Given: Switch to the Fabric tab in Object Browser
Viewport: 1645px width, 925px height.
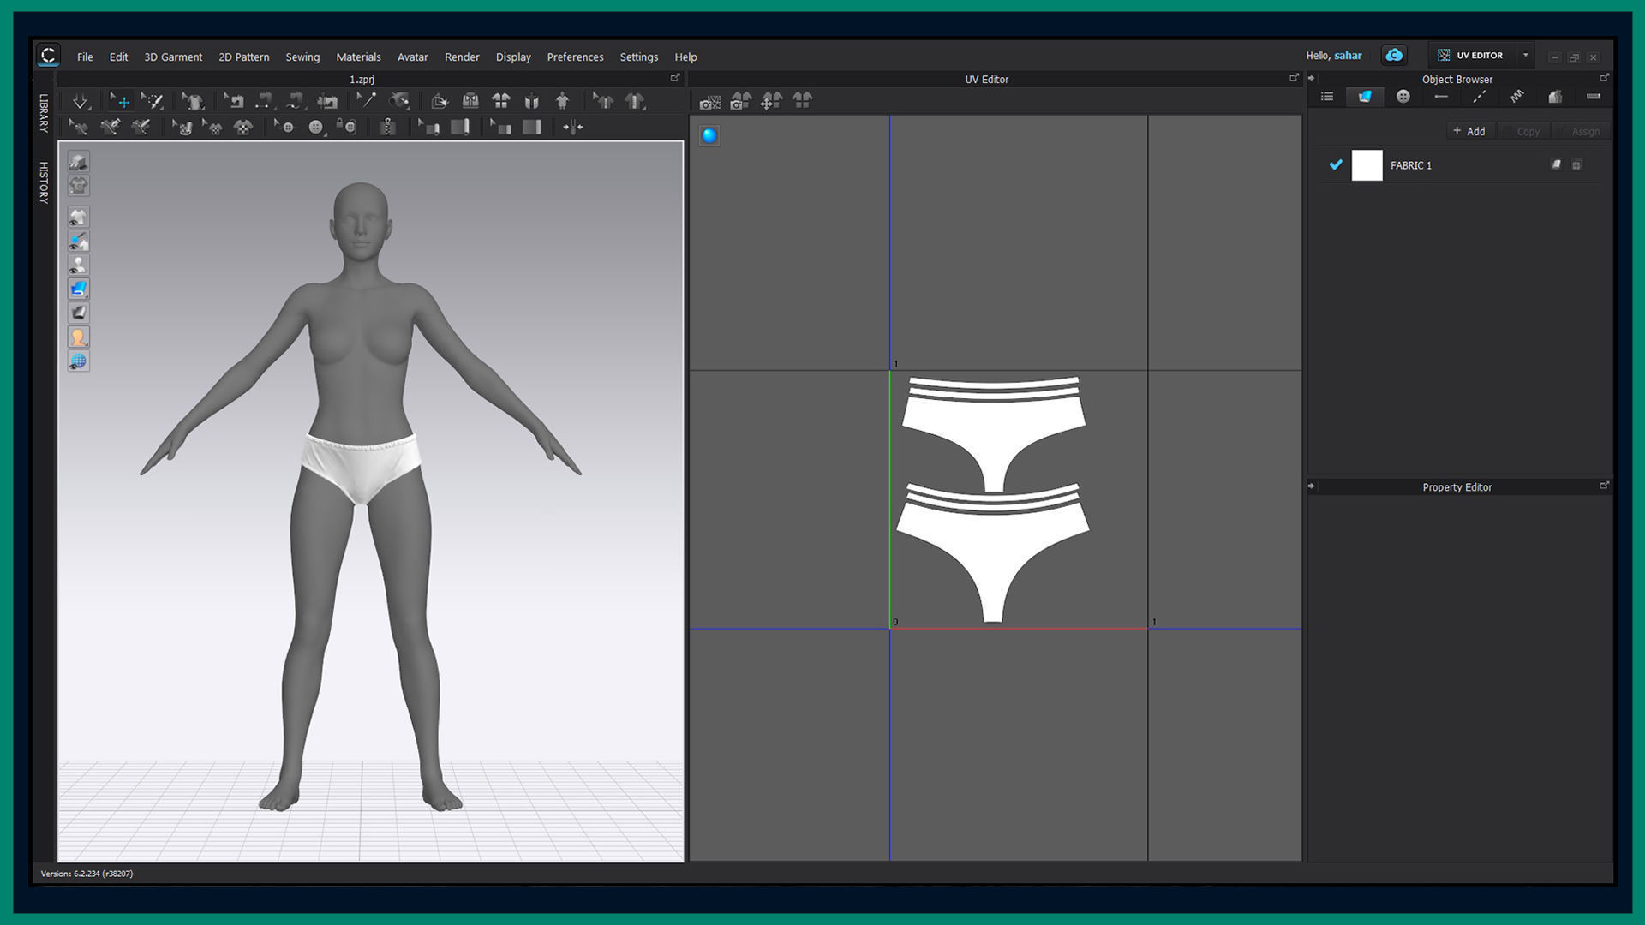Looking at the screenshot, I should 1365,97.
